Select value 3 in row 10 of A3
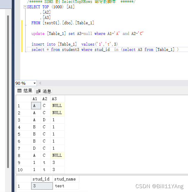The height and width of the screenshot is (192, 188). pyautogui.click(x=58, y=169)
